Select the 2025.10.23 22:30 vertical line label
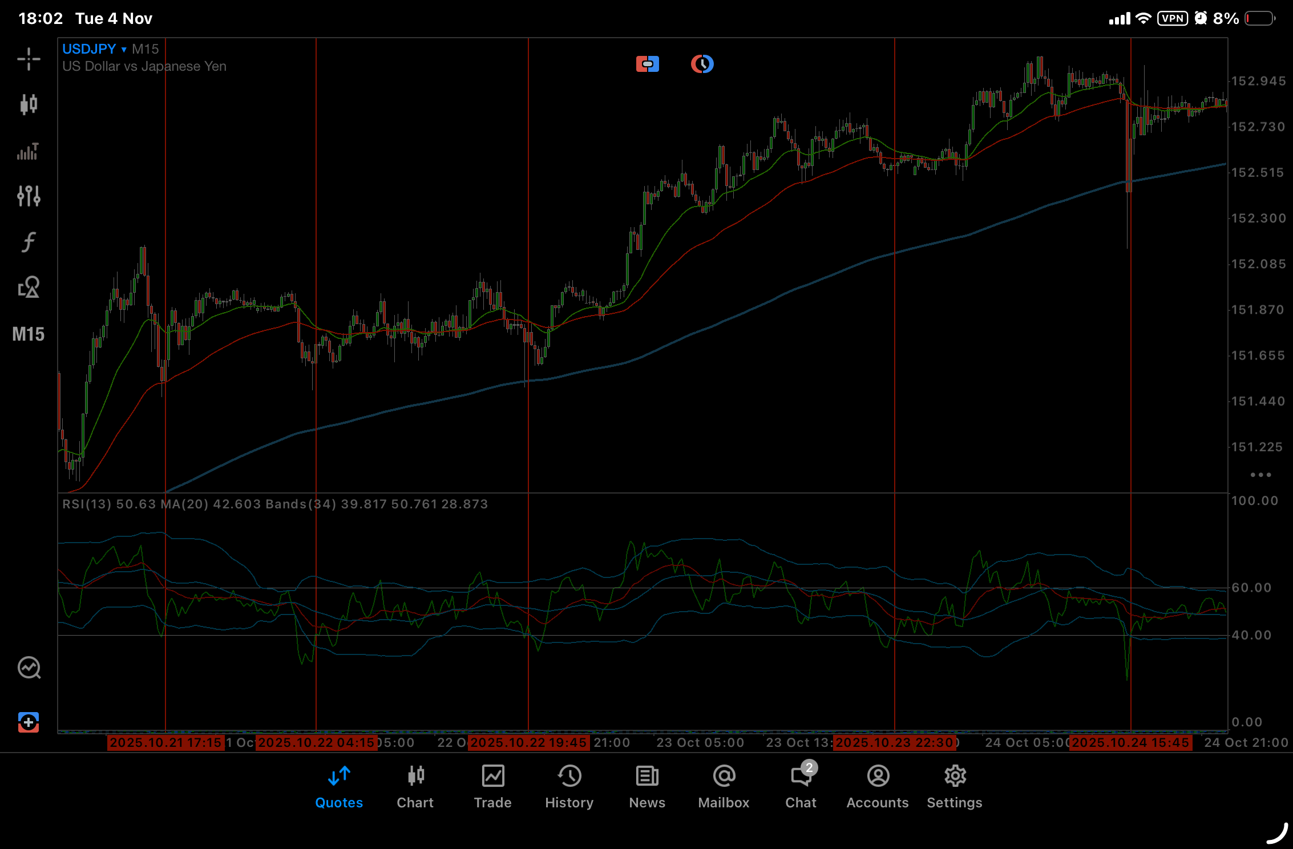 pos(894,742)
